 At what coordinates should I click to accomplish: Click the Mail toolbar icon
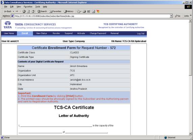(x=79, y=11)
